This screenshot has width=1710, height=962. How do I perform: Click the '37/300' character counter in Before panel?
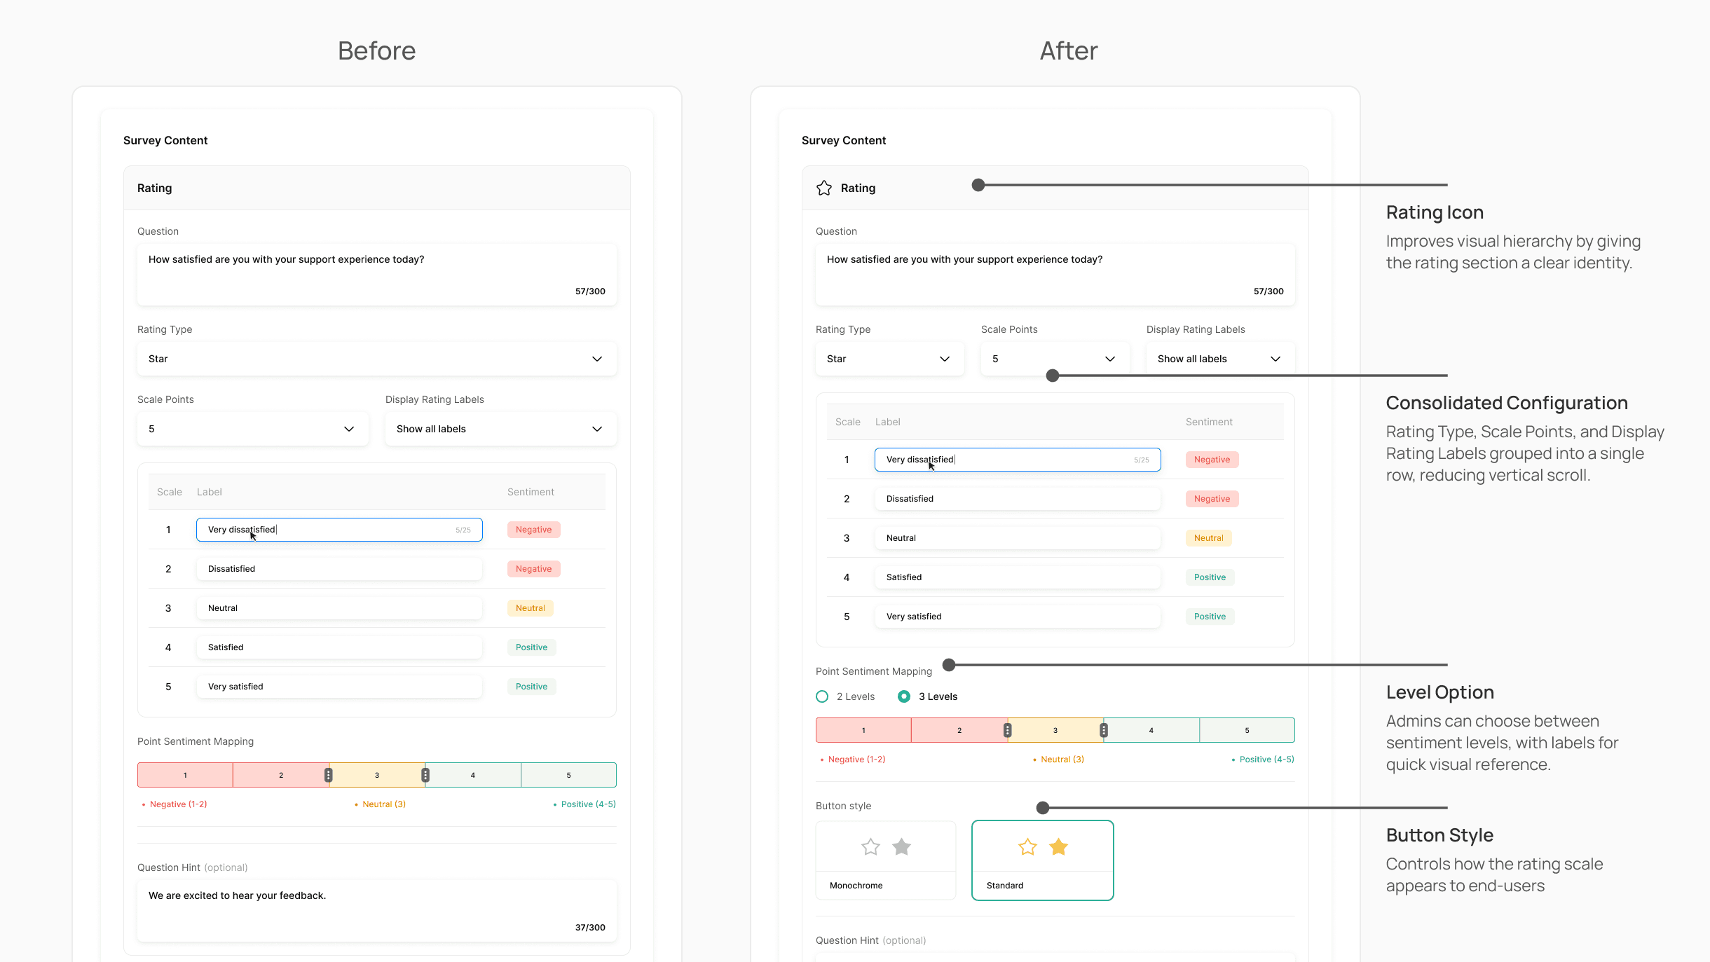[x=590, y=928]
